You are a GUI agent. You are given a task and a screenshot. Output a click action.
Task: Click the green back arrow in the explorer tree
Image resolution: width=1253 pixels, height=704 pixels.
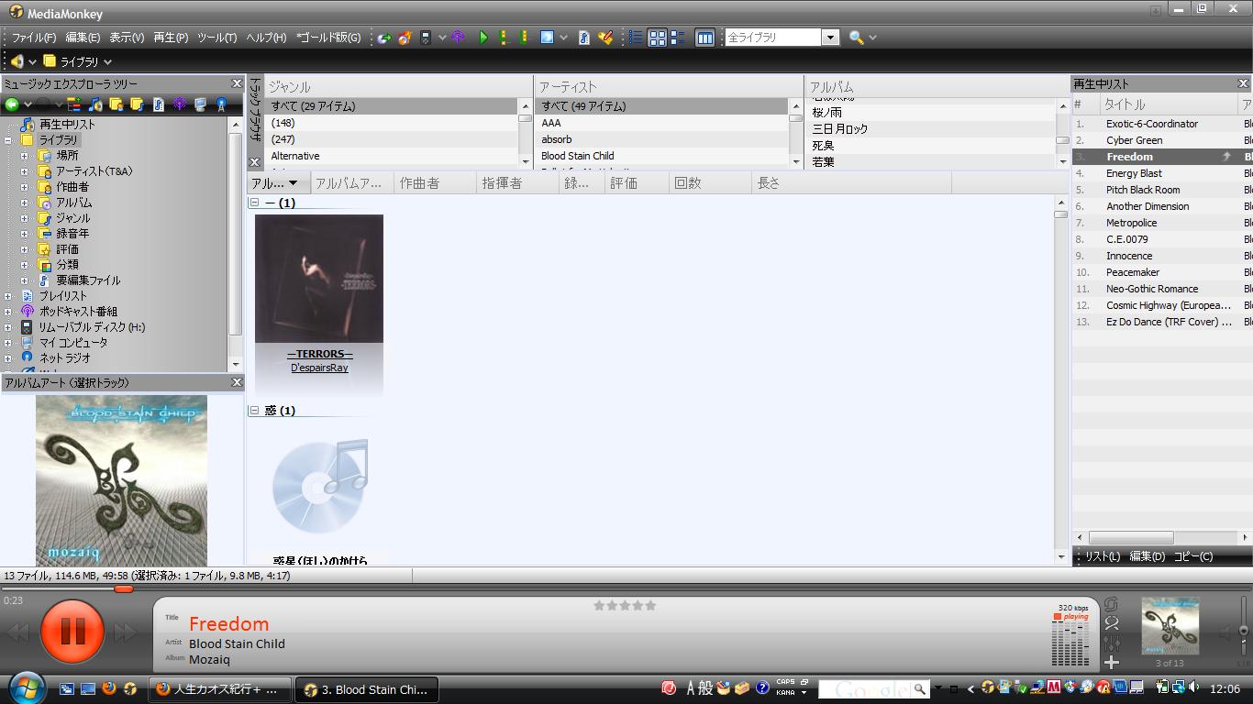(x=12, y=104)
